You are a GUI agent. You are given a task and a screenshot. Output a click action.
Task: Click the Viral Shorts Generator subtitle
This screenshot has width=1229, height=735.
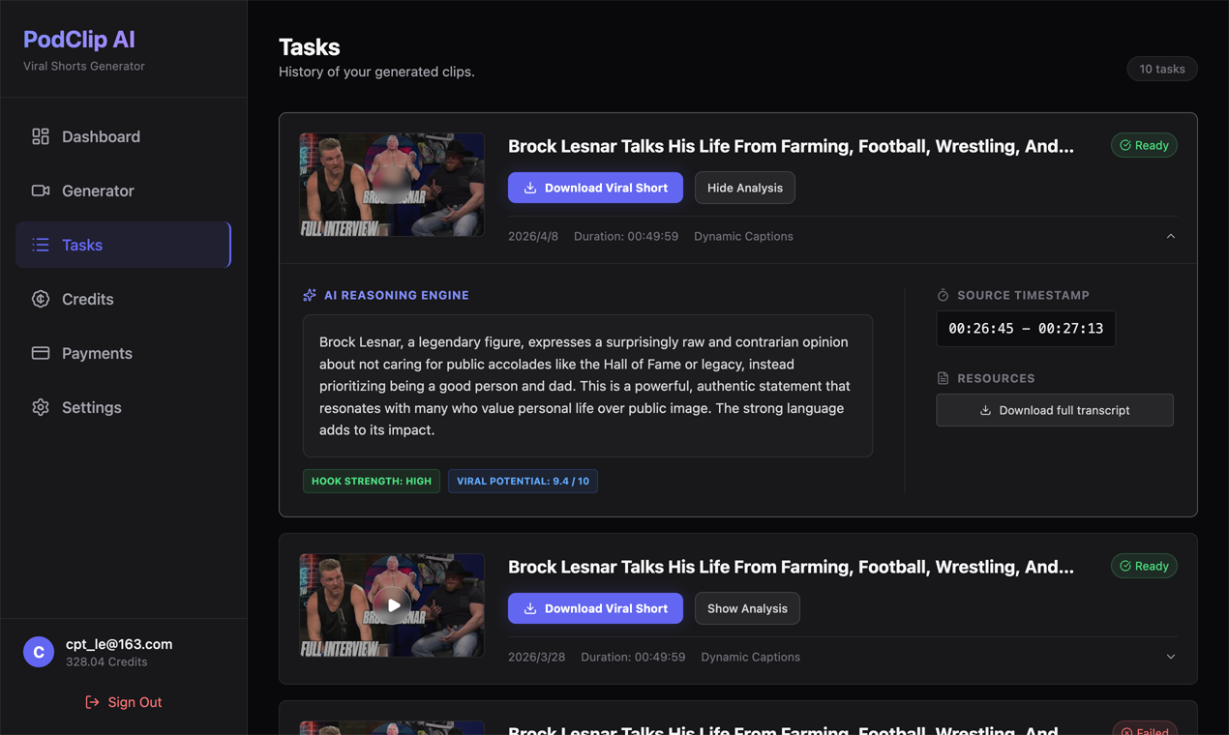[84, 66]
